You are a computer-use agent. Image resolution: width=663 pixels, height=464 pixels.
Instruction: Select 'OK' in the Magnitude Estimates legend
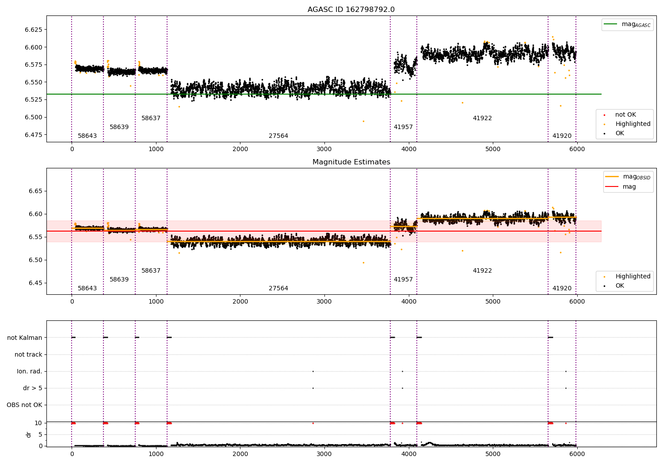(613, 286)
